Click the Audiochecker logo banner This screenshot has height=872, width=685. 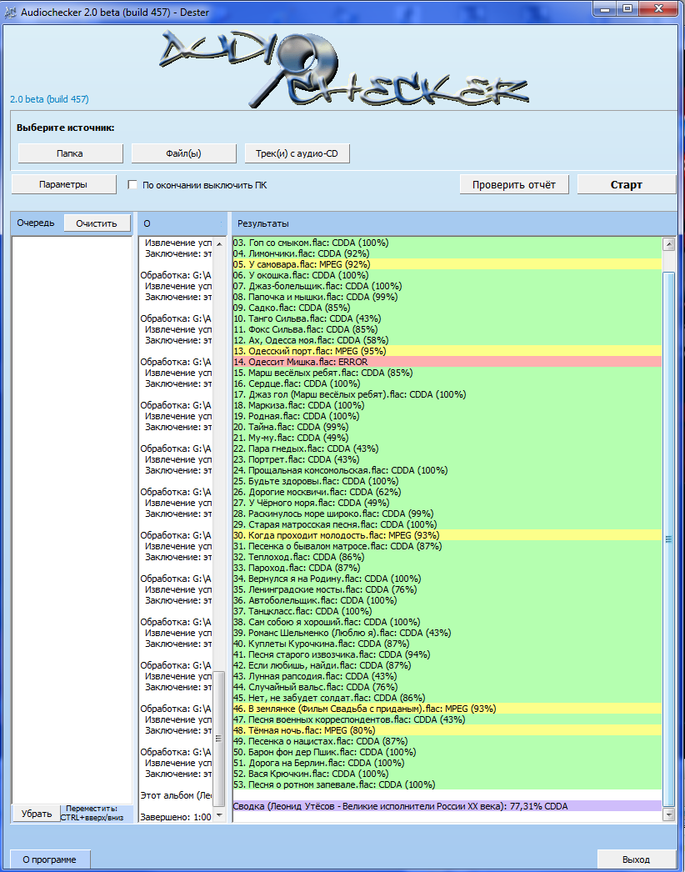tap(342, 71)
